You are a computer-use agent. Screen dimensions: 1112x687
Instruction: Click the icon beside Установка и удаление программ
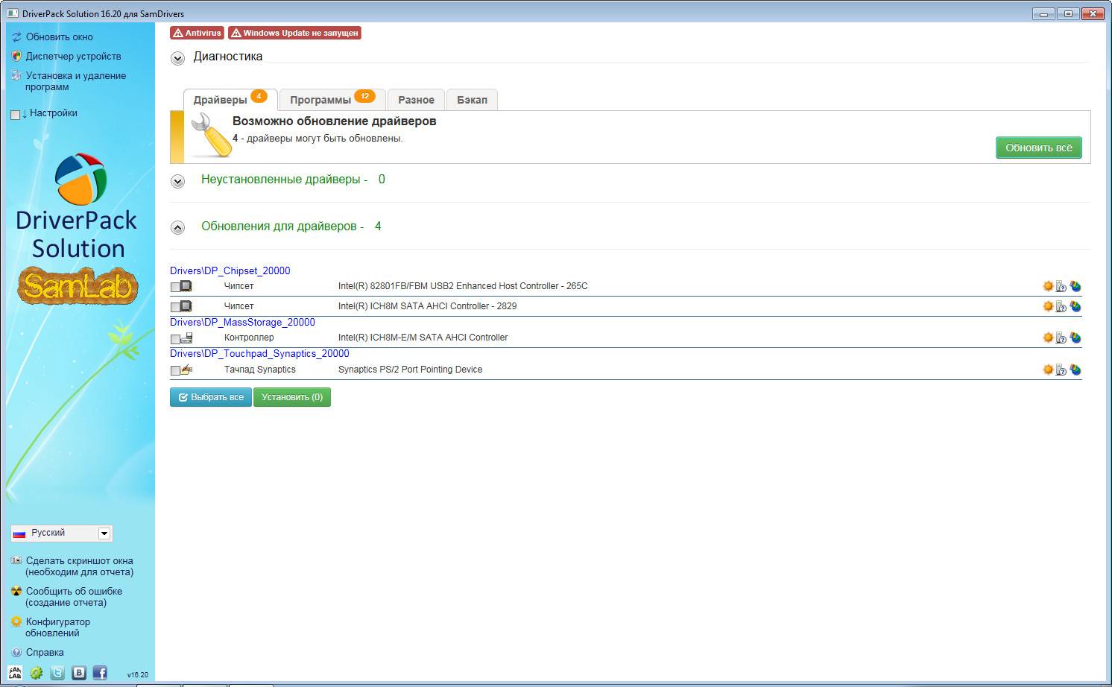tap(16, 75)
